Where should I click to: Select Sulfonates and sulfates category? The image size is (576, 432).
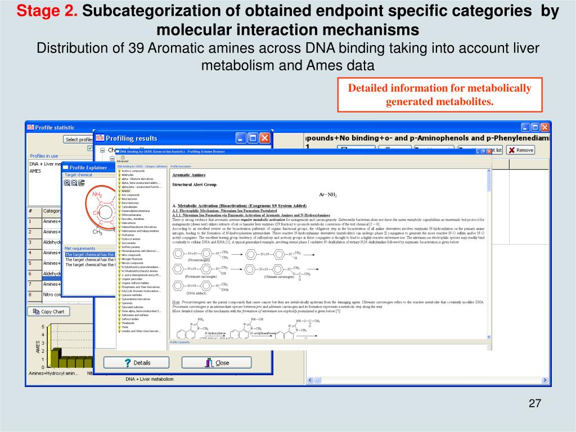pos(135,315)
